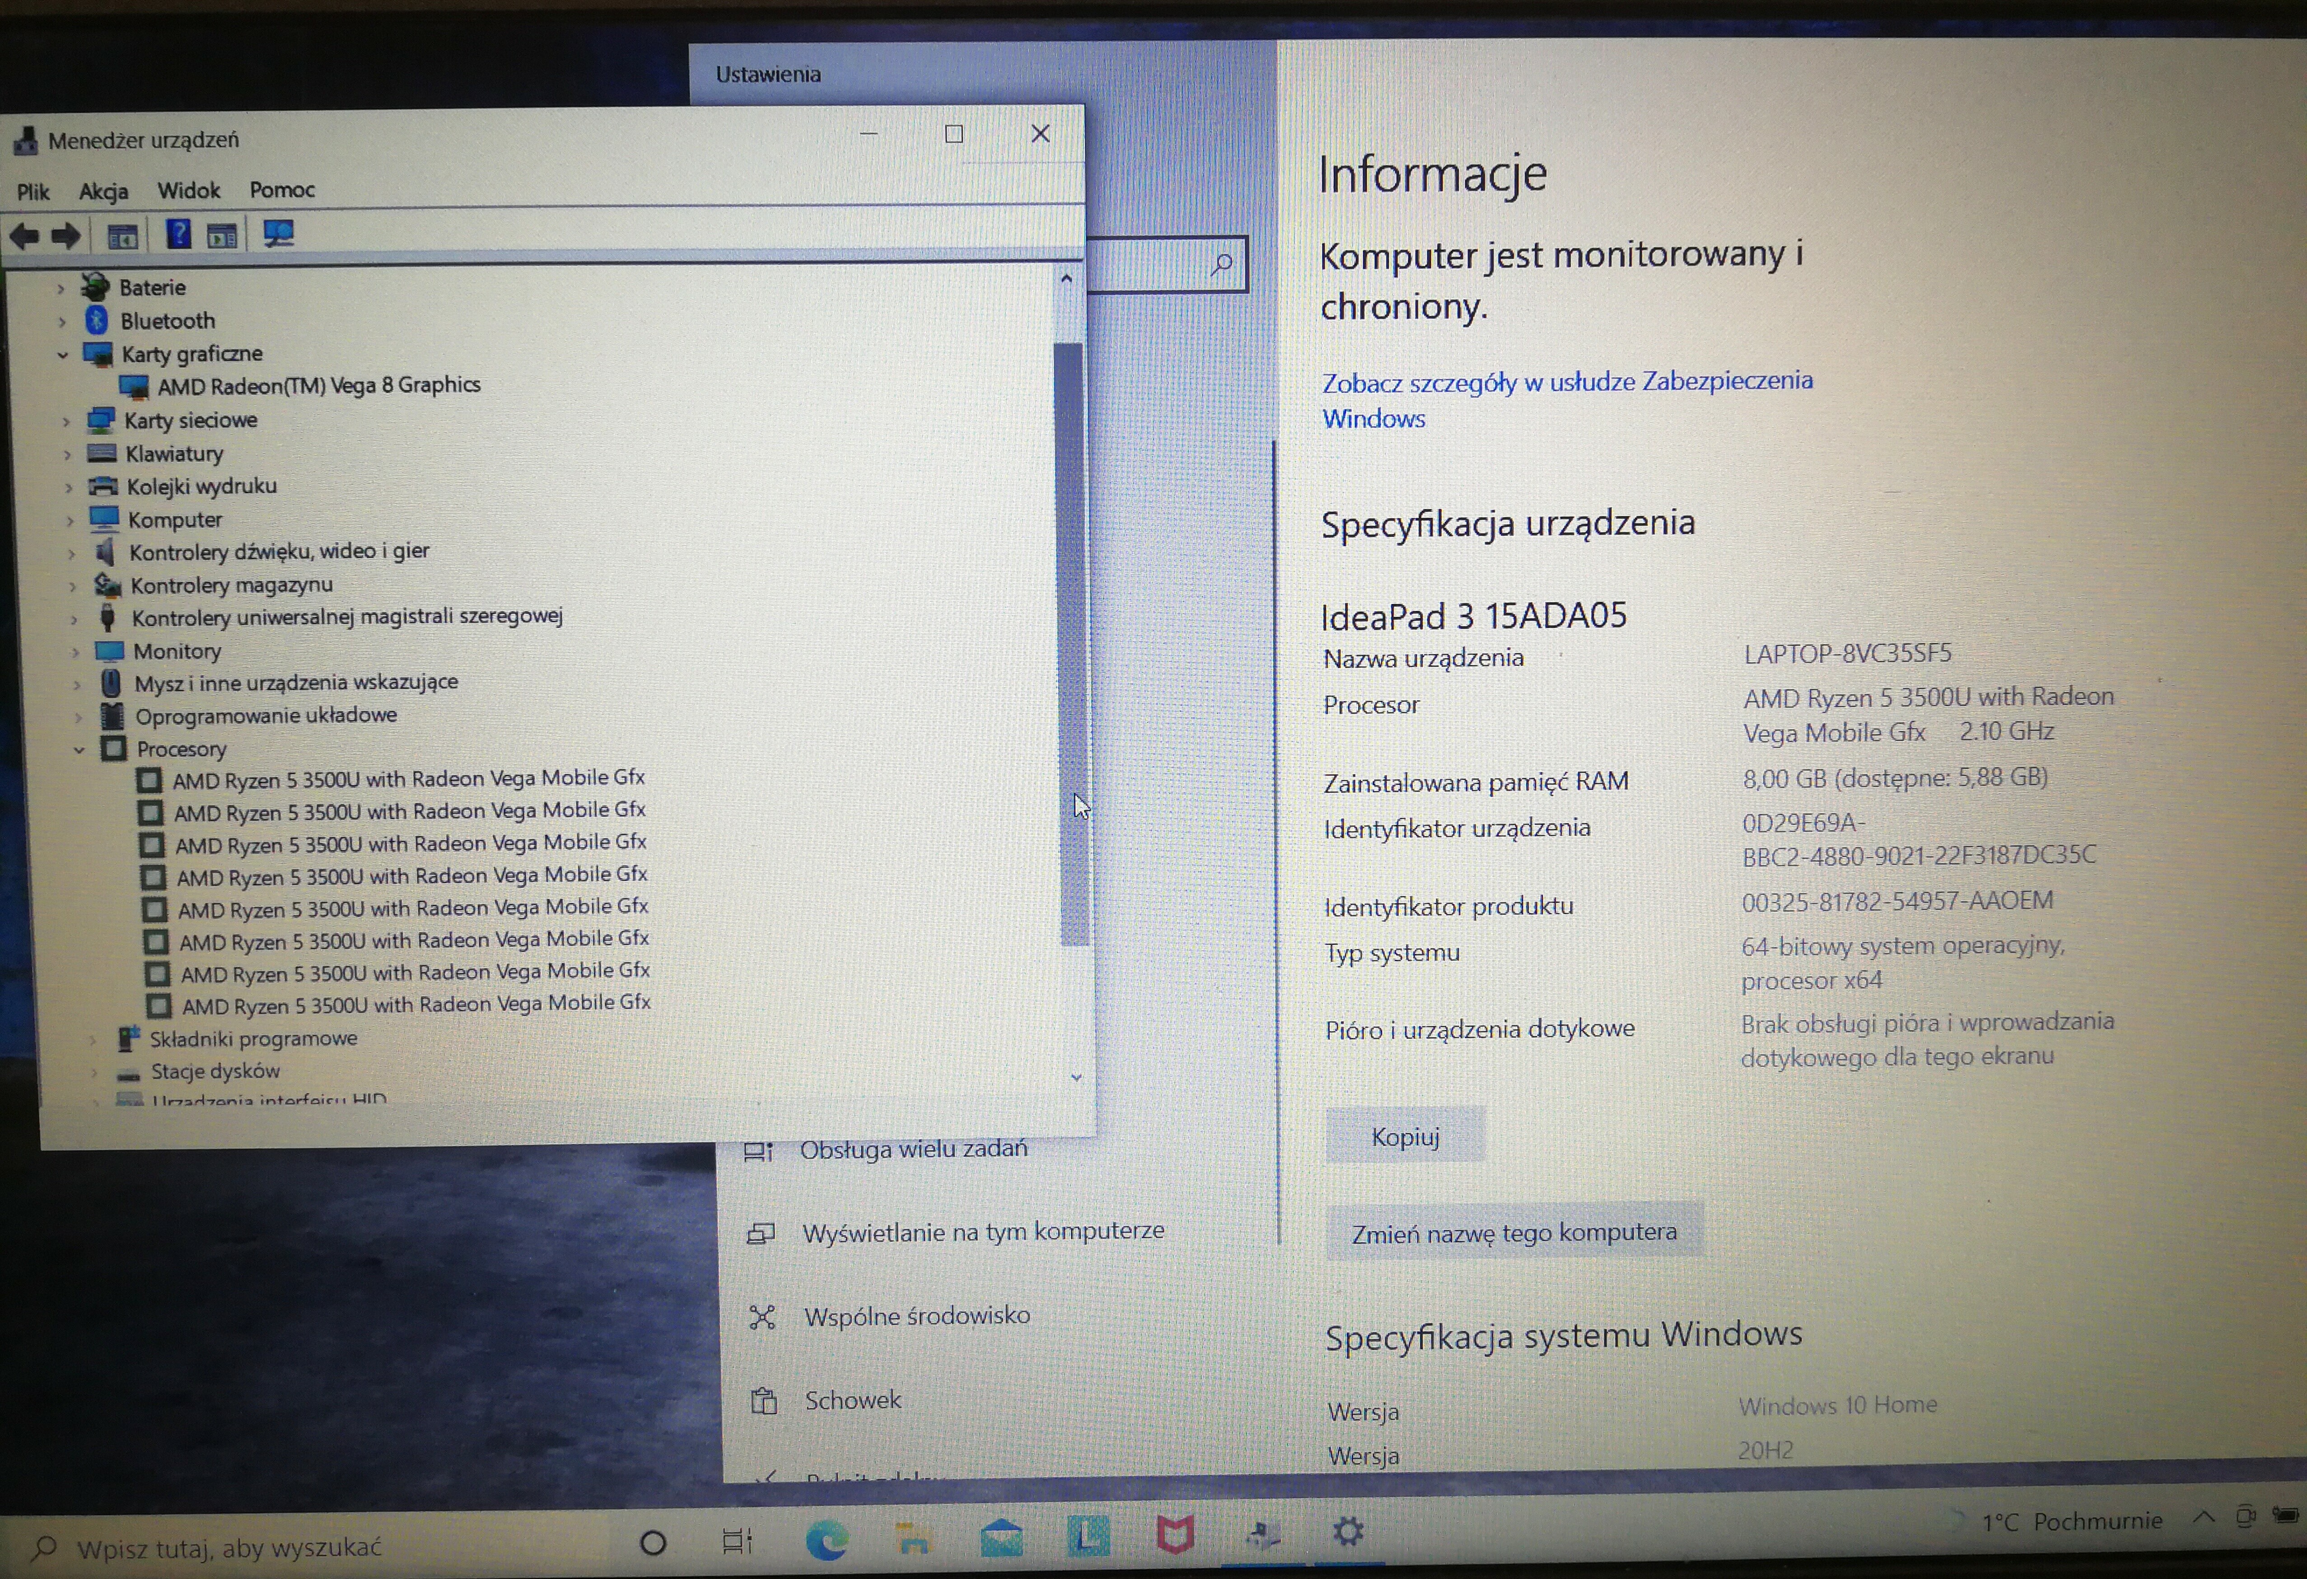Select AMD Radeon(TM) Vega 8 Graphics device
Viewport: 2307px width, 1579px height.
coord(319,385)
